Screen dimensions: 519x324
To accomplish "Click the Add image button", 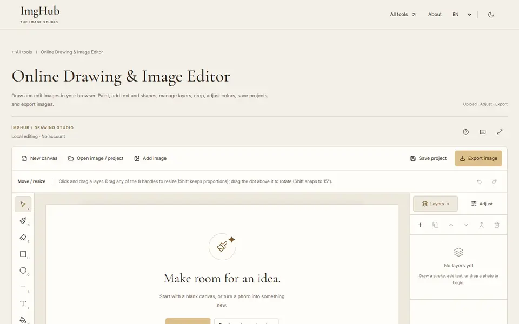I will 150,158.
